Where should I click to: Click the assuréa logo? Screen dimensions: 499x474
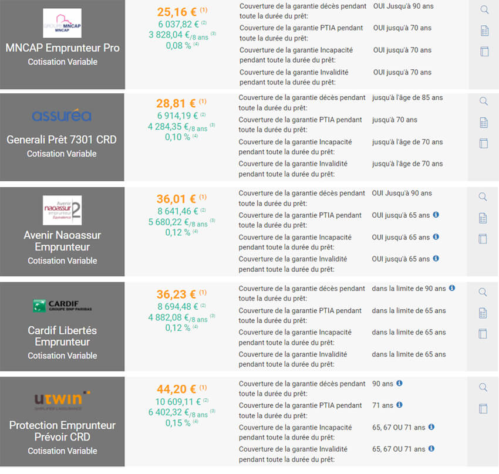pos(62,116)
